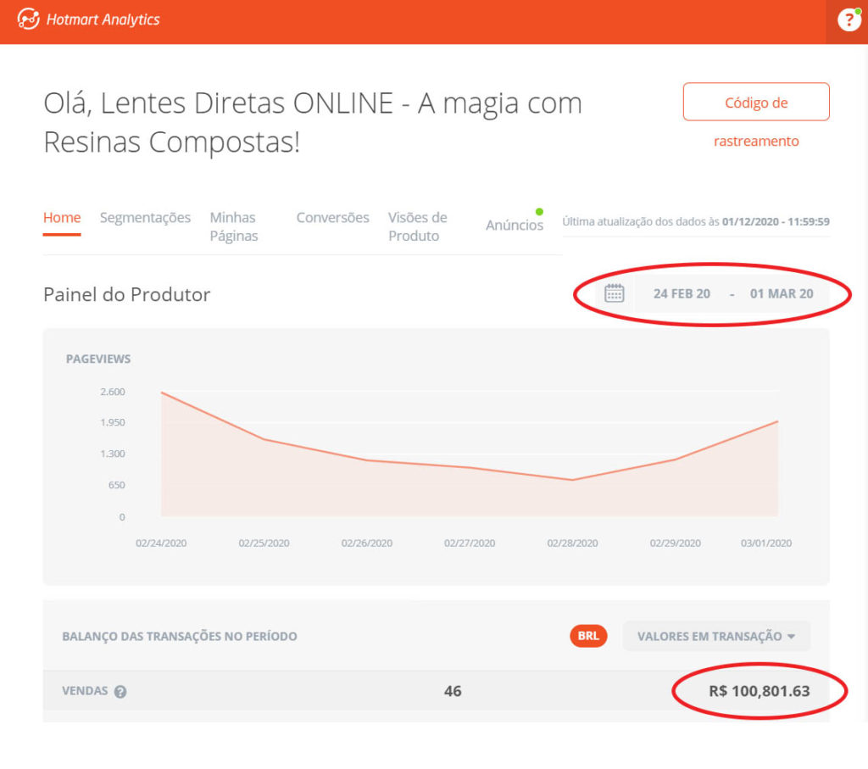Click the last update timestamp 01/12/2020 - 11:59:59
The image size is (868, 769).
(776, 221)
